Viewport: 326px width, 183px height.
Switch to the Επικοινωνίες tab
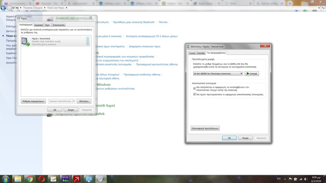[x=59, y=25]
